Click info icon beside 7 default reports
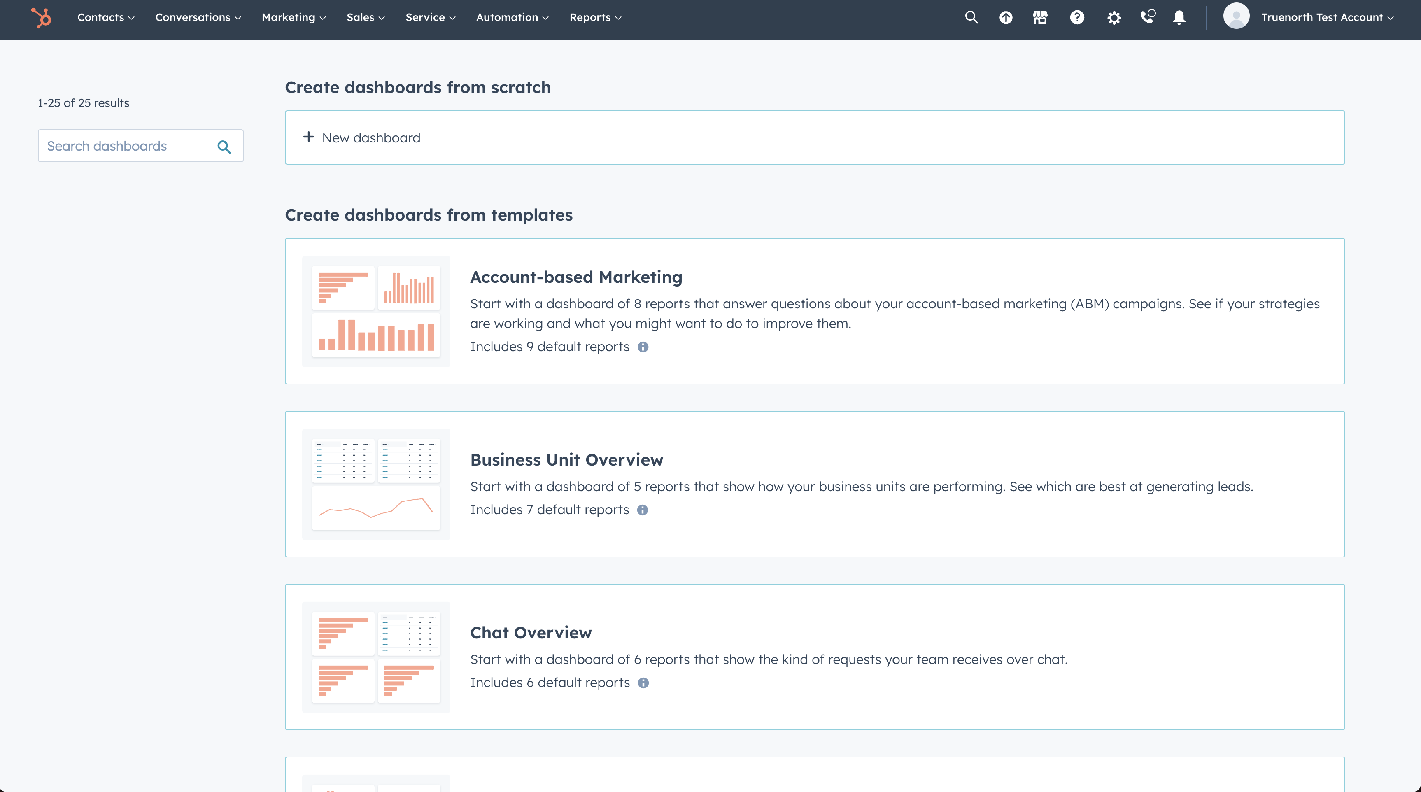This screenshot has width=1421, height=792. pos(643,510)
